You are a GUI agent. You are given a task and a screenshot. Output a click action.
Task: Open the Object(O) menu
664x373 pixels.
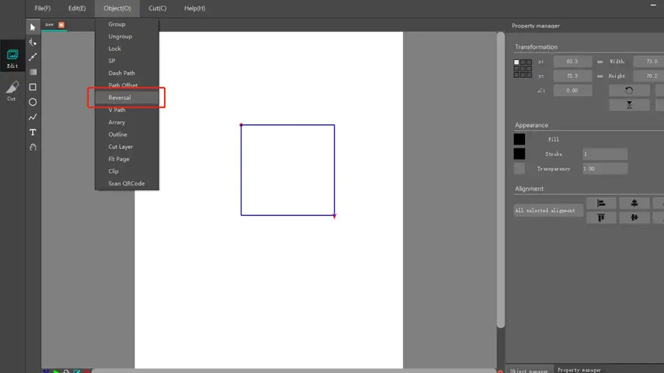click(x=117, y=8)
